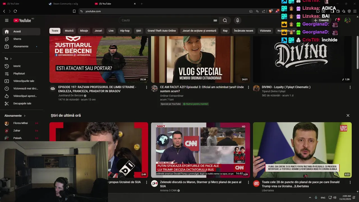Select the Încărcate recent chip
359x202 pixels.
[244, 31]
